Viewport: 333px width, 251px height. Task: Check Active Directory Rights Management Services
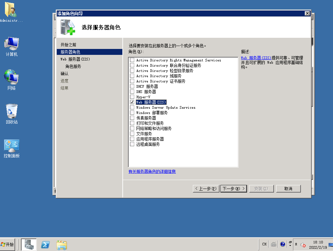click(132, 60)
